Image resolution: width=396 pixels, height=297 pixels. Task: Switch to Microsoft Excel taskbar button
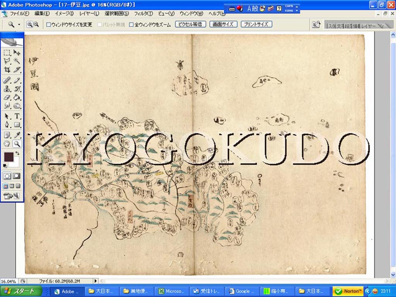coord(171,291)
